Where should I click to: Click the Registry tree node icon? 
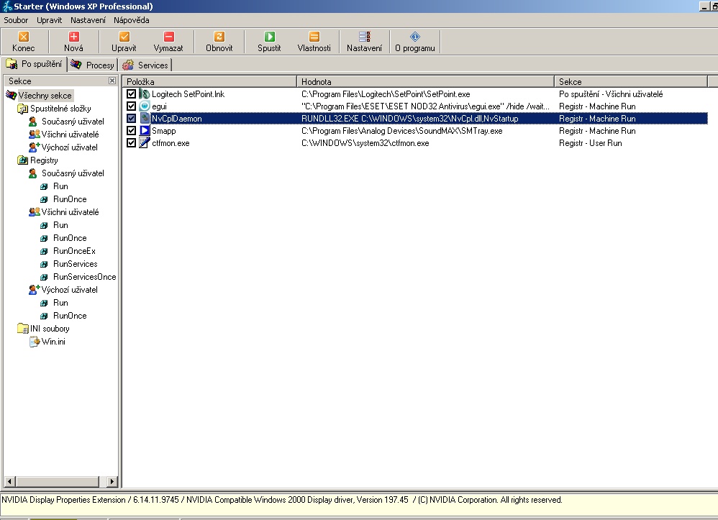click(22, 160)
